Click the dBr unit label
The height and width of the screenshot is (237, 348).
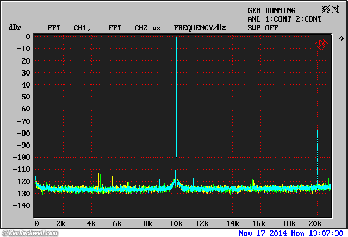[14, 27]
